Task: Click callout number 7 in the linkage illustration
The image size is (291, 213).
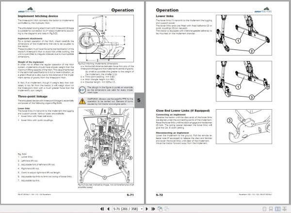Action: (x=101, y=124)
